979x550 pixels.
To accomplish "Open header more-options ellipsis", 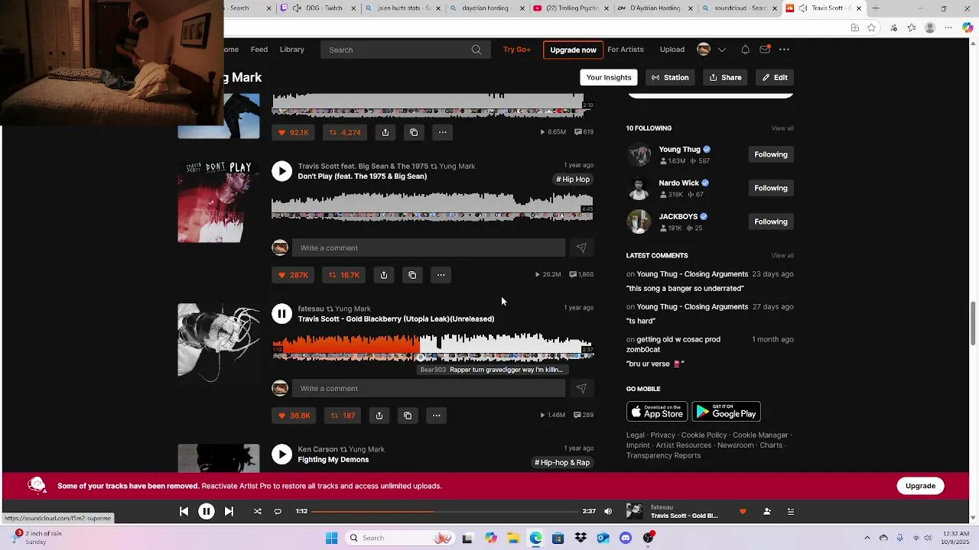I will click(x=784, y=50).
